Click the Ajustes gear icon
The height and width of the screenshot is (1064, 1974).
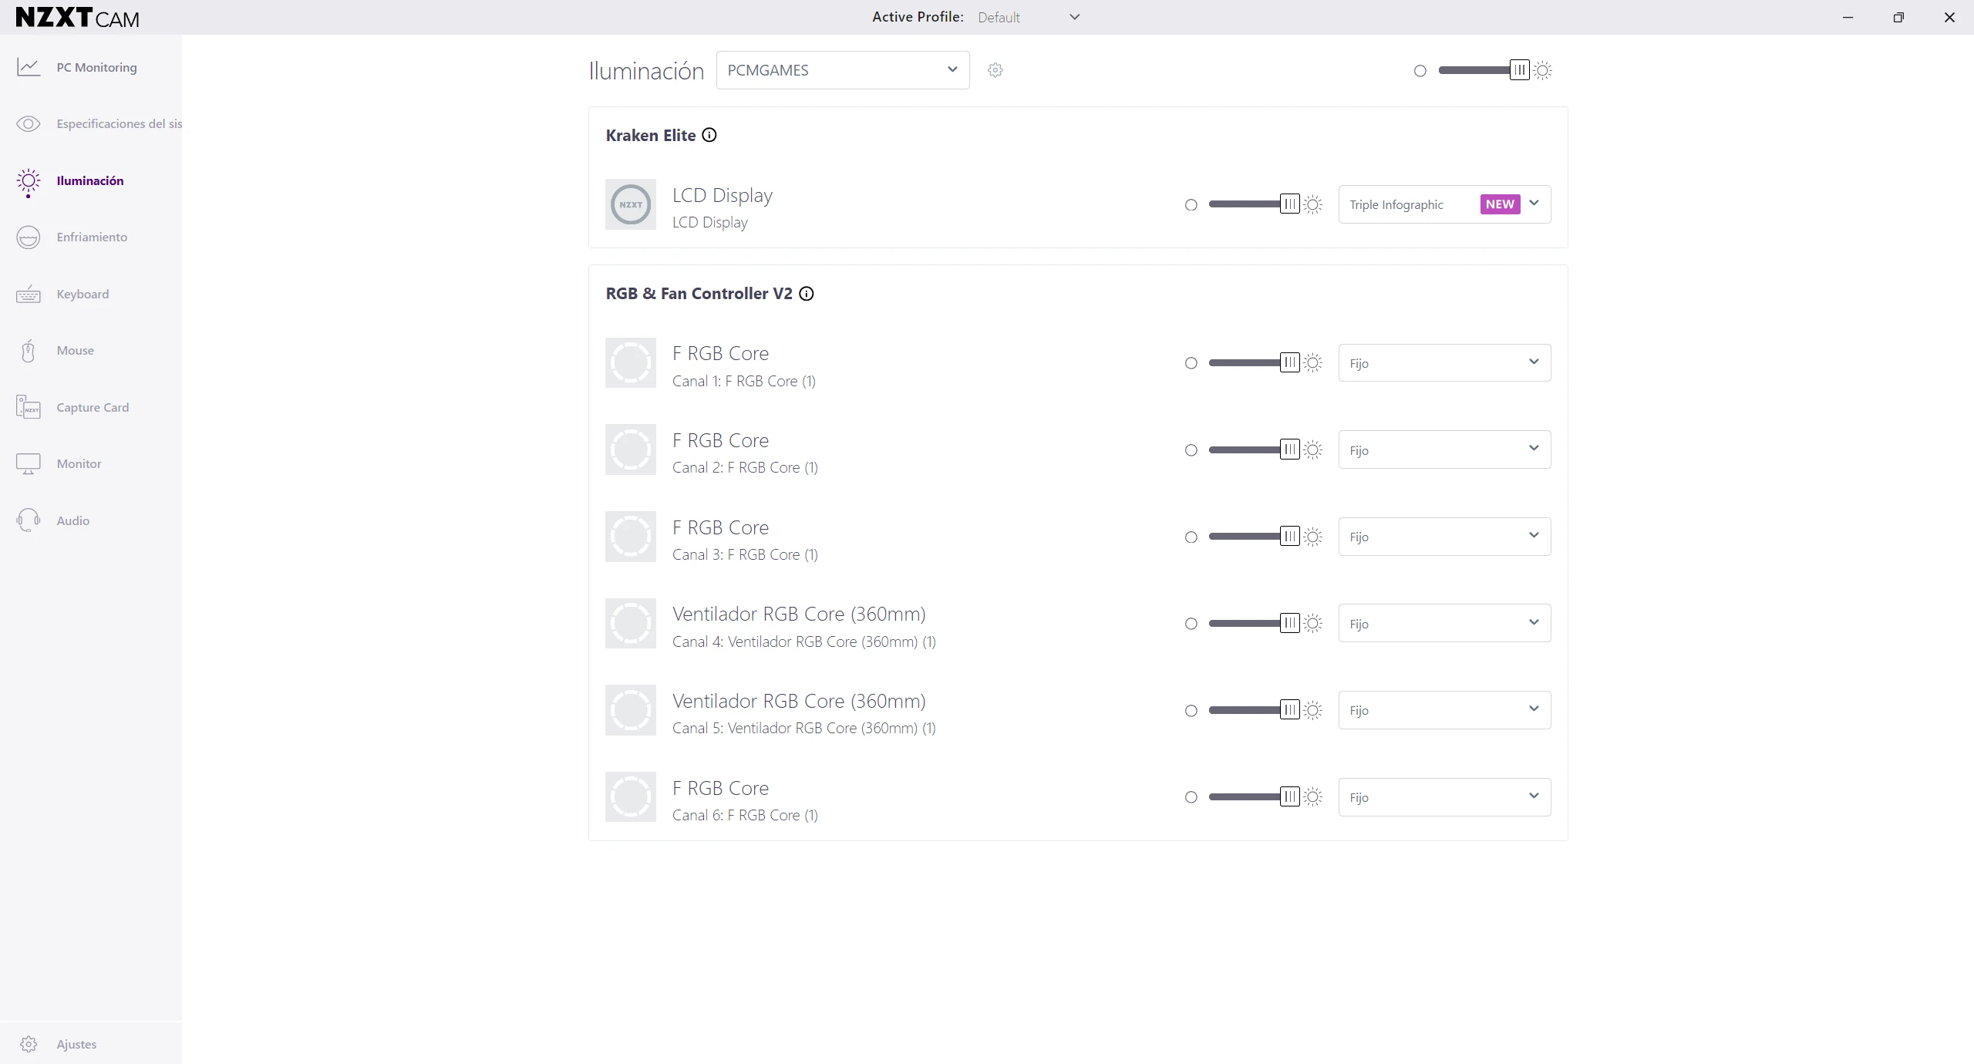29,1044
